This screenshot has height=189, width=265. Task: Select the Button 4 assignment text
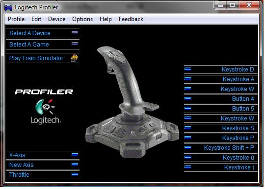tap(243, 99)
